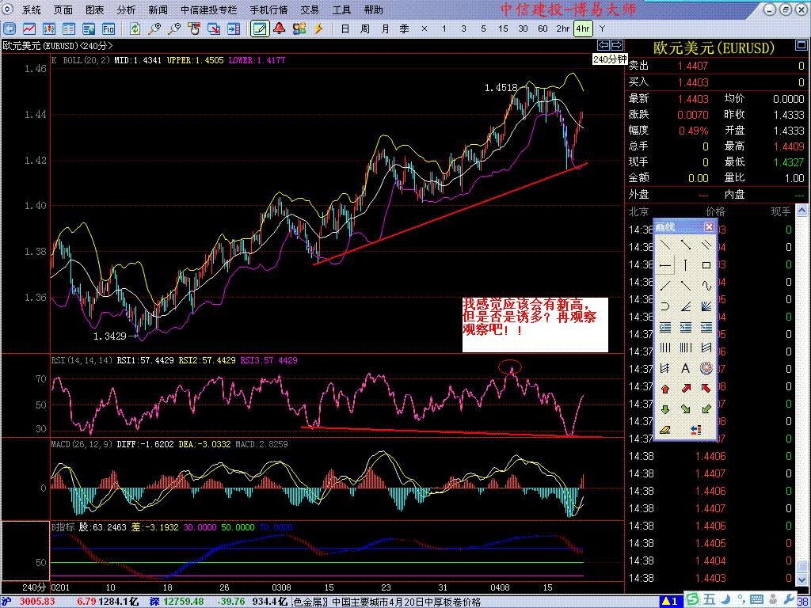Select the trend line drawing tool

click(x=665, y=245)
